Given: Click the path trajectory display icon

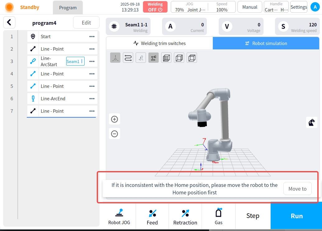Looking at the screenshot, I should (x=128, y=58).
